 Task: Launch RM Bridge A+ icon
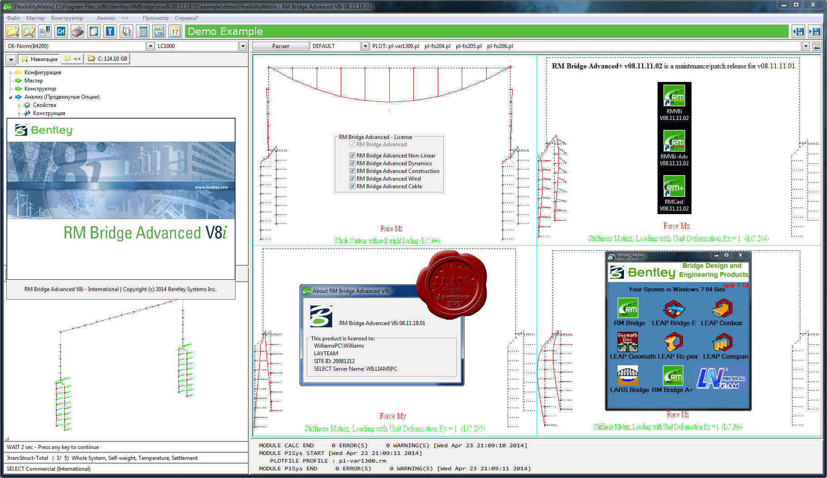tap(673, 376)
